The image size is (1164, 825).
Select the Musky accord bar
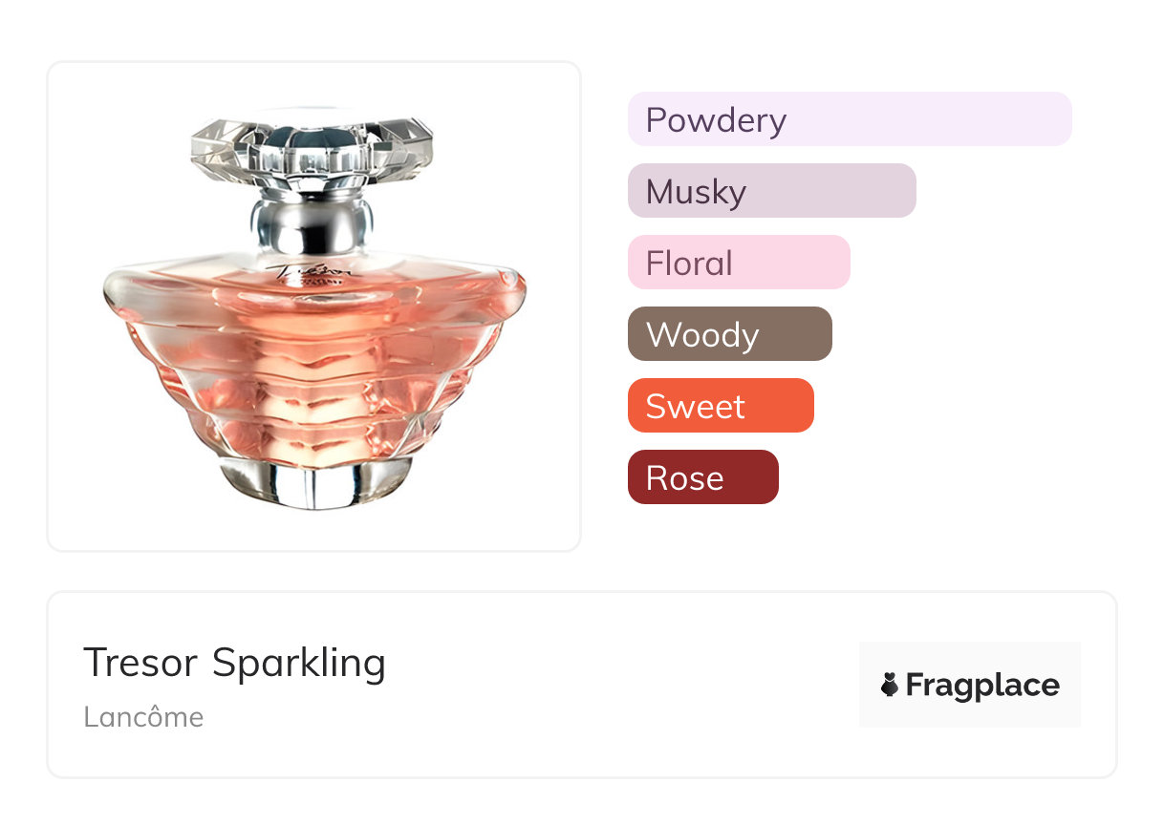[x=771, y=191]
